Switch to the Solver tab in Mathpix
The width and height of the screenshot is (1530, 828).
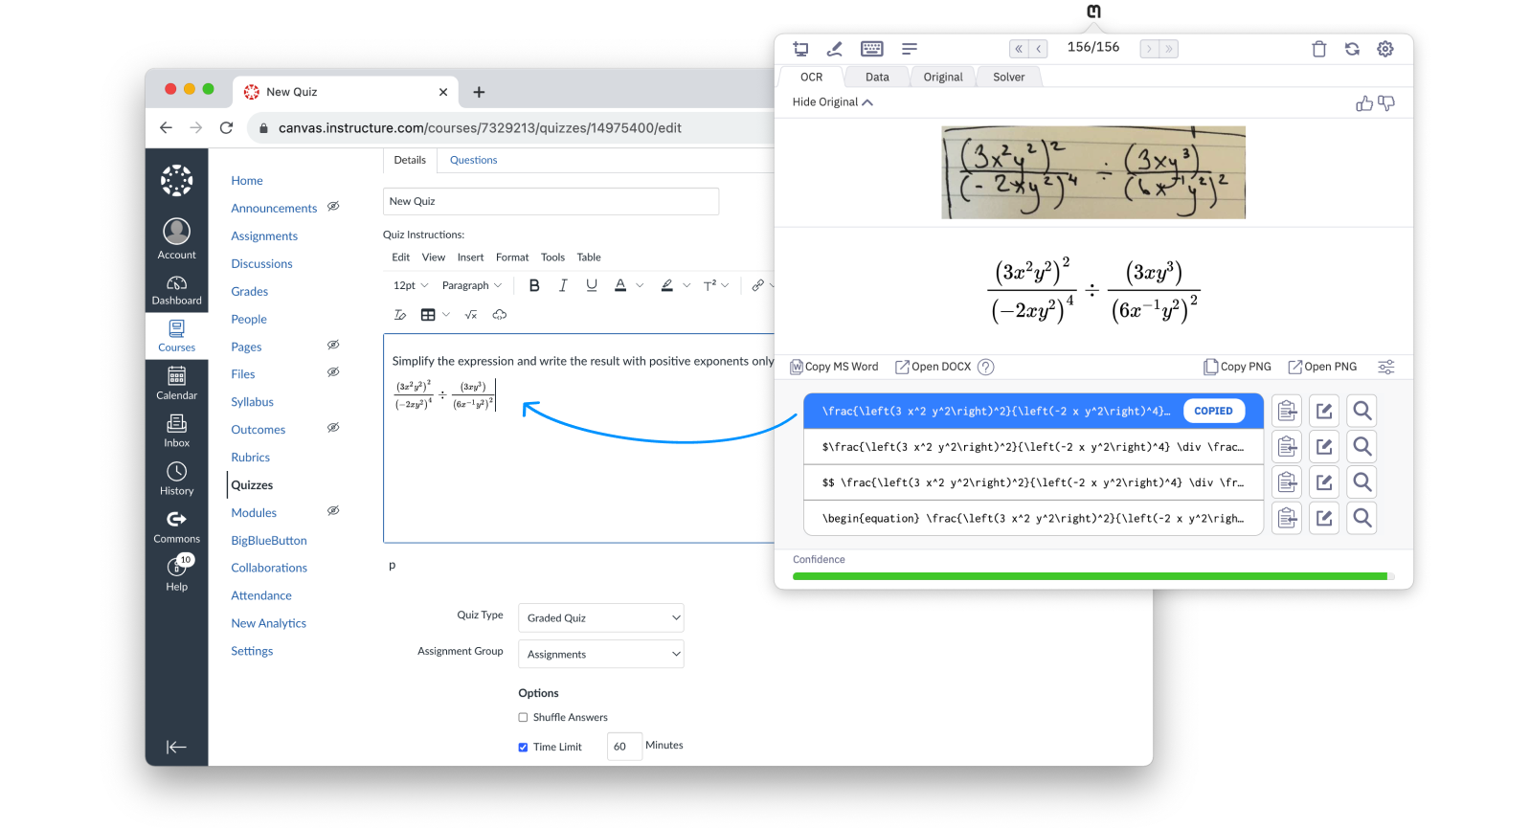tap(1008, 77)
